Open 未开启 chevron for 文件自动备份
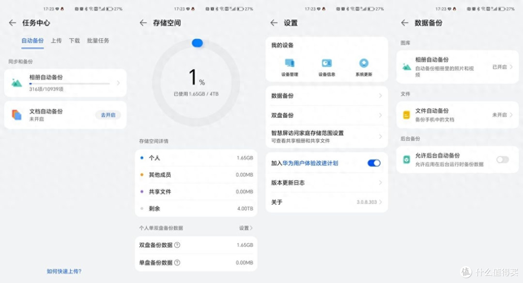Image resolution: width=523 pixels, height=283 pixels. pyautogui.click(x=511, y=115)
